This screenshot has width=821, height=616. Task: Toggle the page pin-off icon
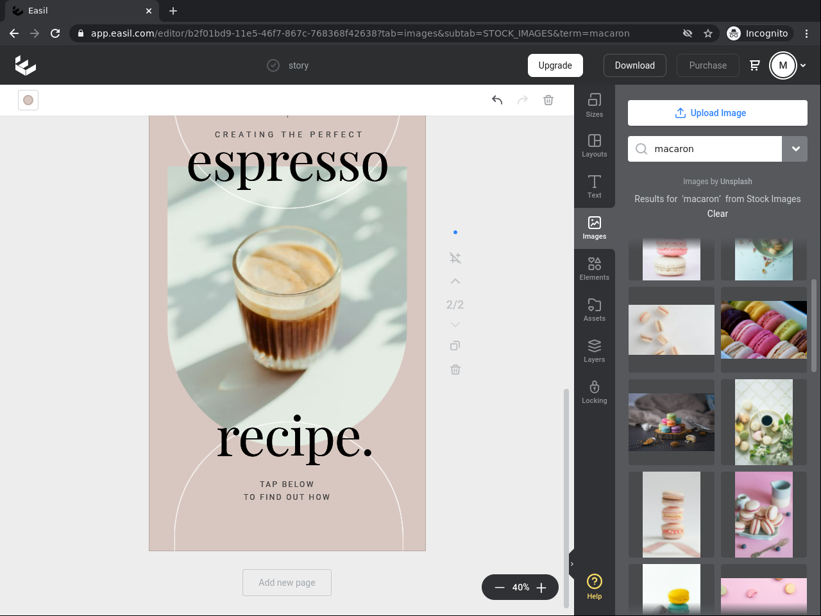(455, 258)
